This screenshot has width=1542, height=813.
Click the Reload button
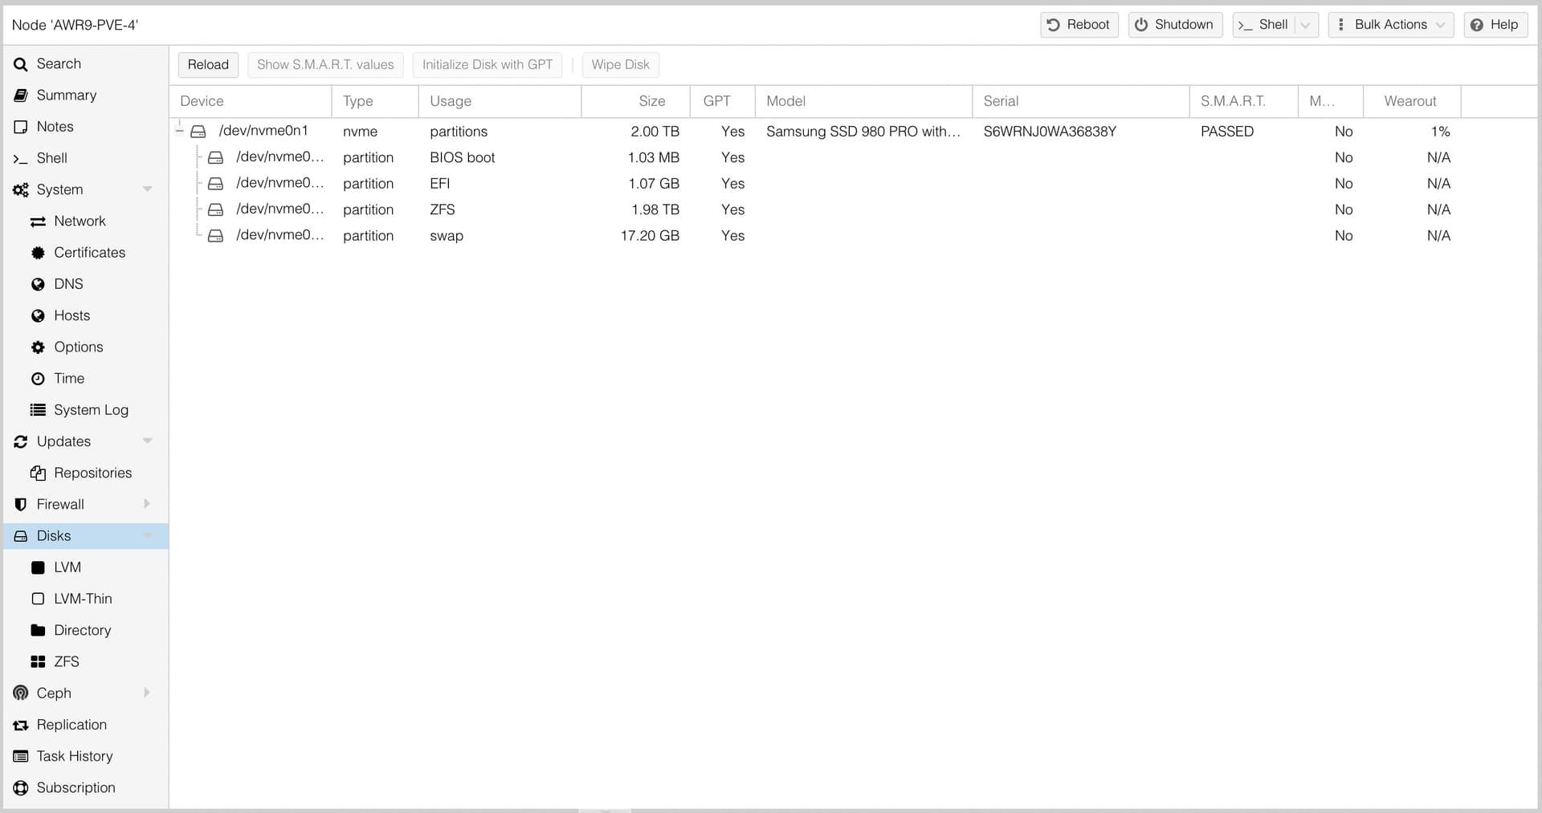tap(207, 64)
